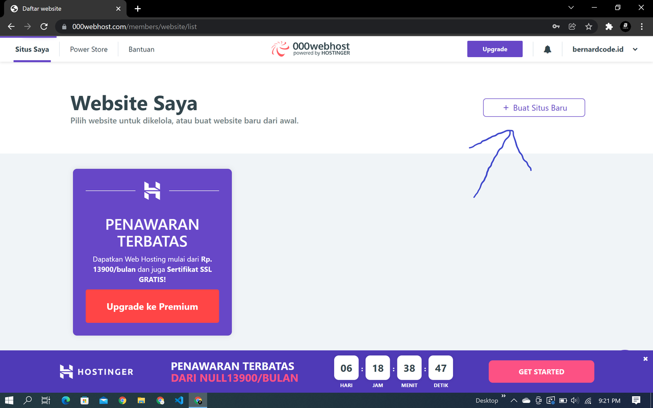653x408 pixels.
Task: Click the Hostinger H logo in promo card
Action: [152, 190]
